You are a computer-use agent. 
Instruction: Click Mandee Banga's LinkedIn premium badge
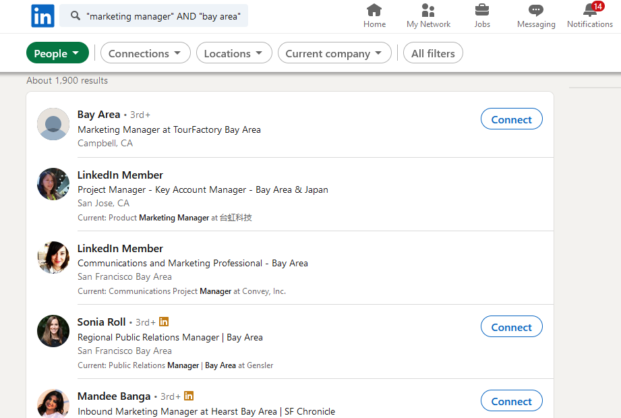[x=189, y=396]
